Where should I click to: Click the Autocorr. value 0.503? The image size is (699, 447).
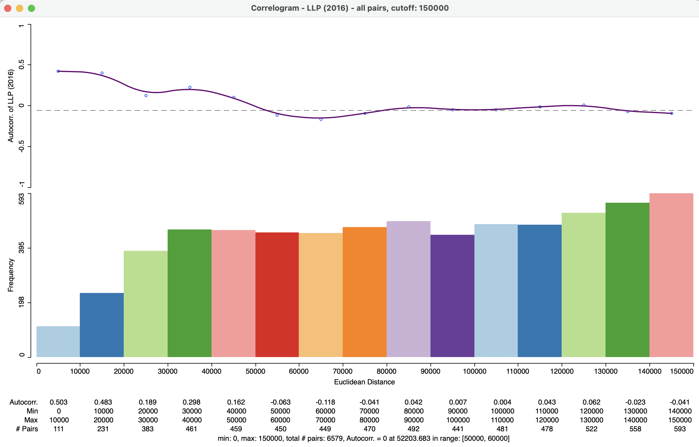point(58,402)
